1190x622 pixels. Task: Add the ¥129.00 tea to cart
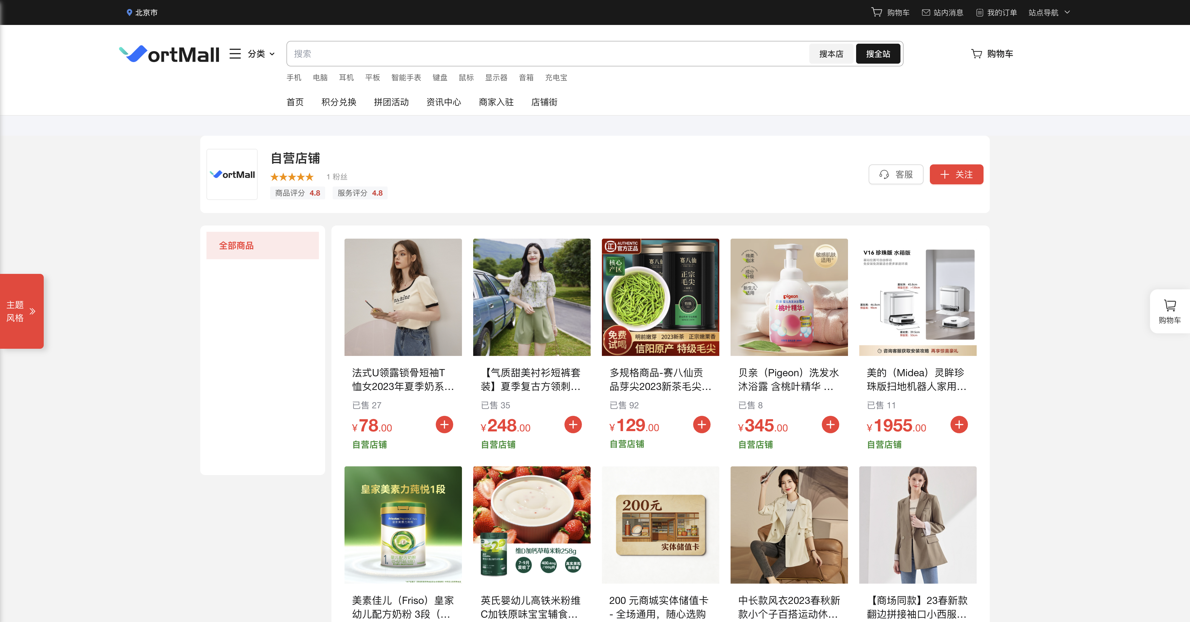click(x=702, y=425)
